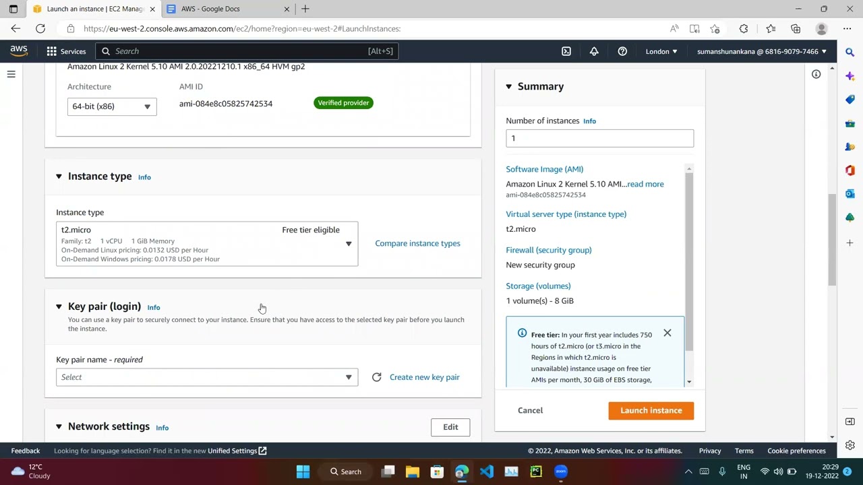Expand the left navigation hamburger menu
The width and height of the screenshot is (863, 485).
(11, 74)
